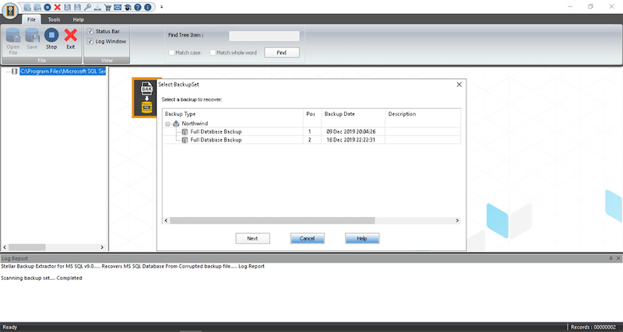
Task: Switch to the File ribbon tab
Action: click(31, 19)
